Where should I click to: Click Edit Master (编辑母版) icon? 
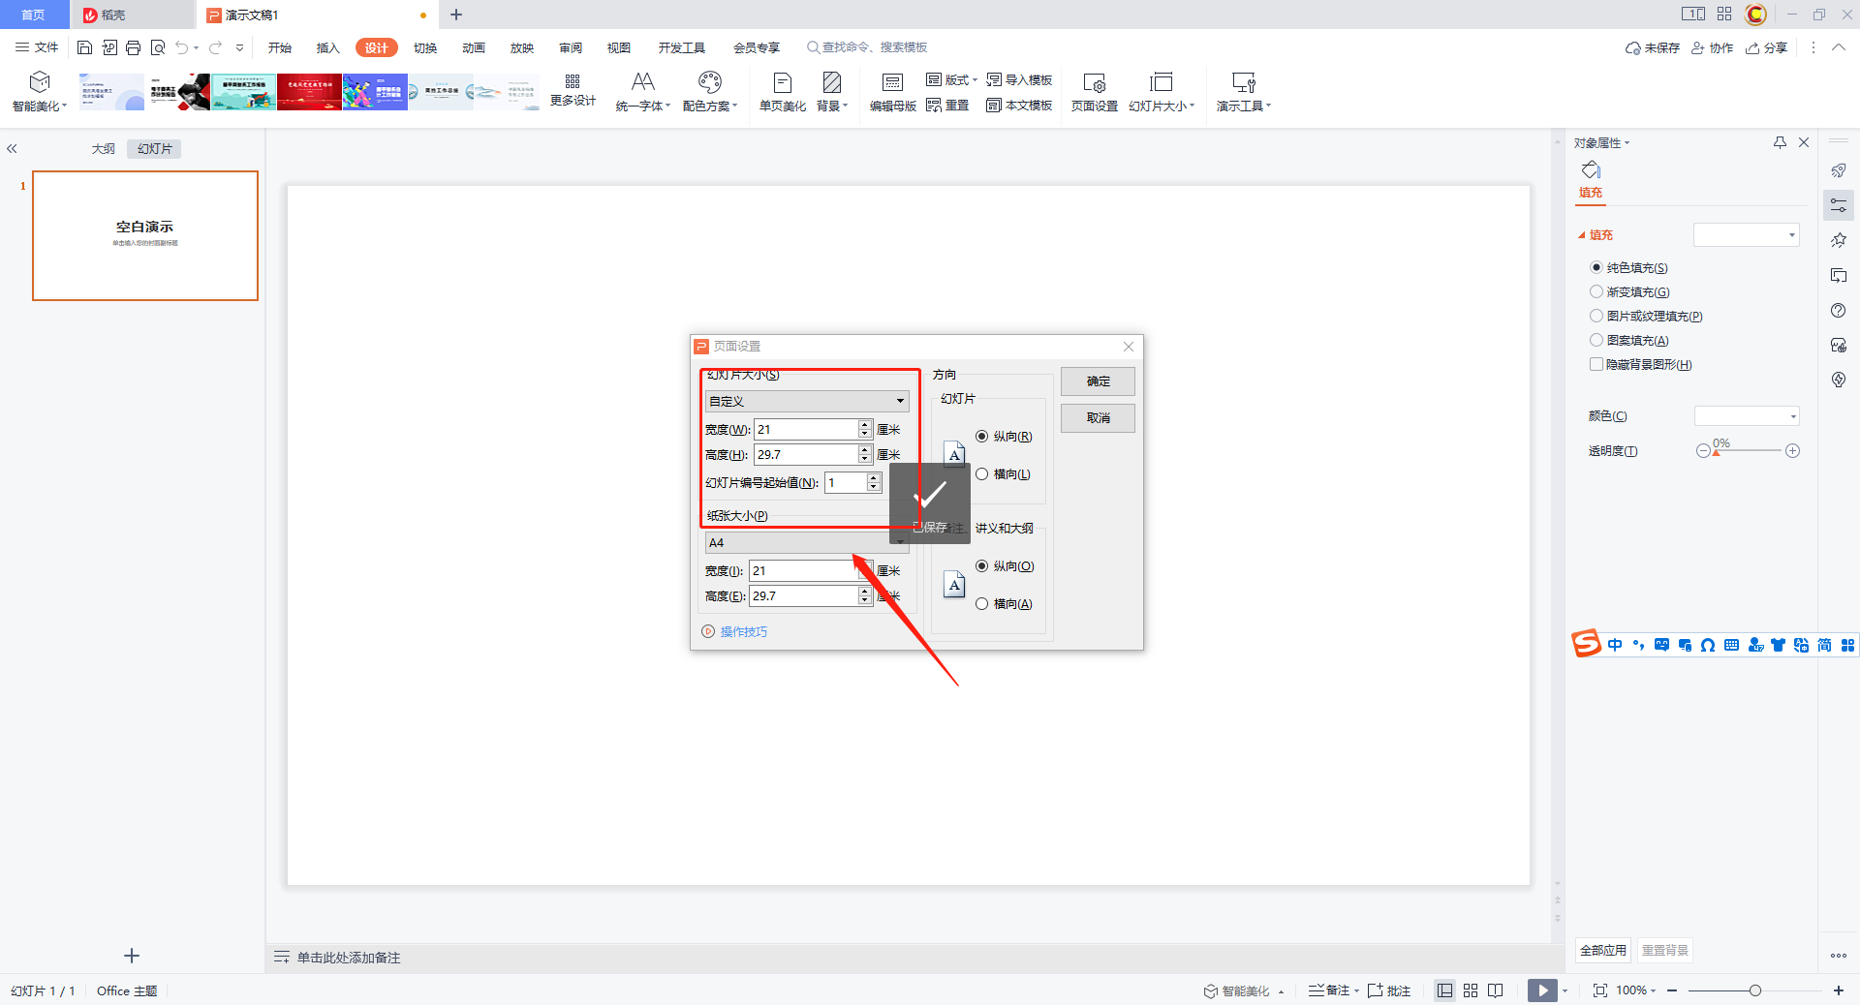(892, 82)
